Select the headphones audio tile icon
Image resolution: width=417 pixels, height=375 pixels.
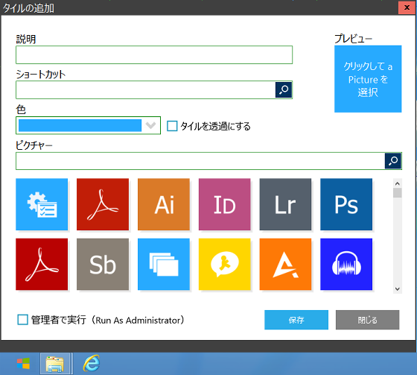tap(346, 264)
